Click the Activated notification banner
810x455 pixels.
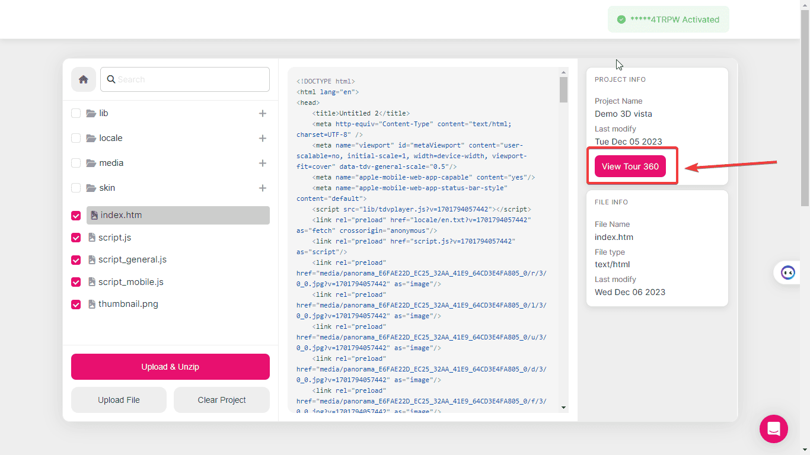[668, 20]
